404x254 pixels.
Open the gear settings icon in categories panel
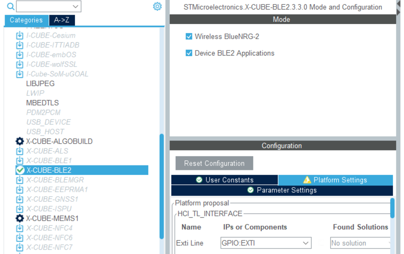tap(157, 6)
